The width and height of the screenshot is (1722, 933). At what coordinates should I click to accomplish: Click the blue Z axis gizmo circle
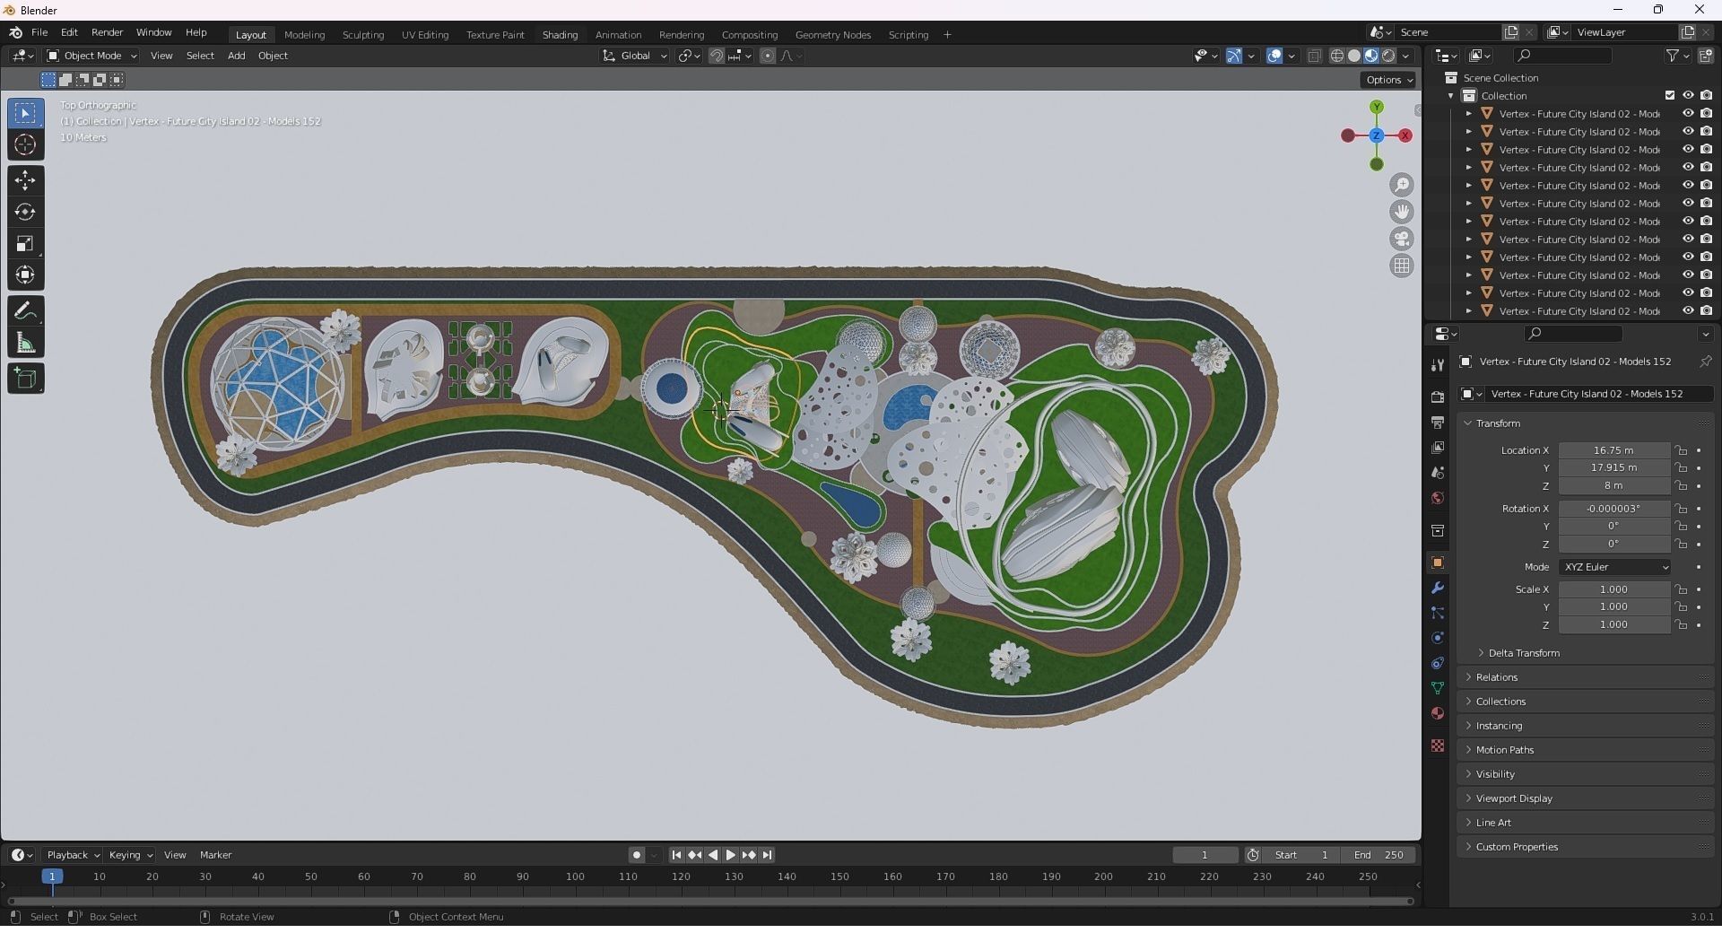(x=1377, y=136)
